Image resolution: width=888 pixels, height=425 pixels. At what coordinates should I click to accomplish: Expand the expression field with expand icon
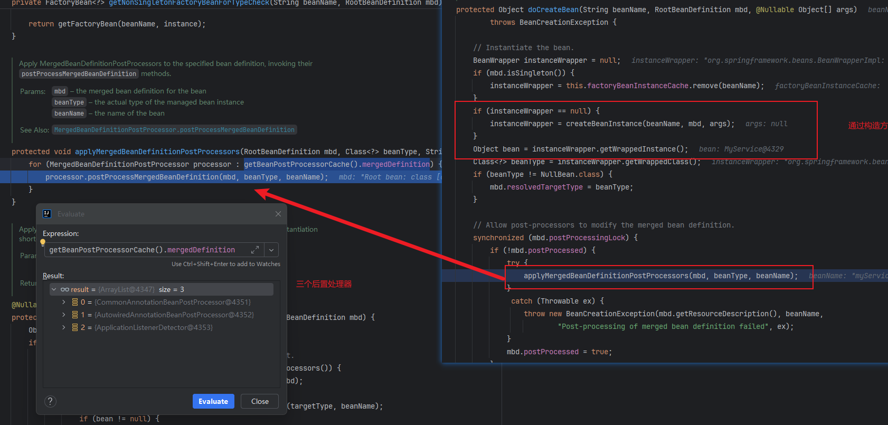click(x=255, y=250)
